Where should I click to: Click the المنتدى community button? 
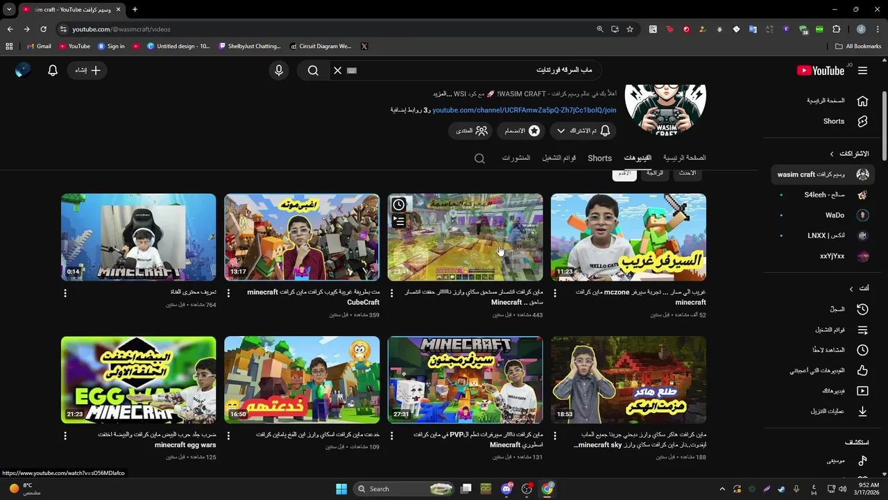coord(471,131)
